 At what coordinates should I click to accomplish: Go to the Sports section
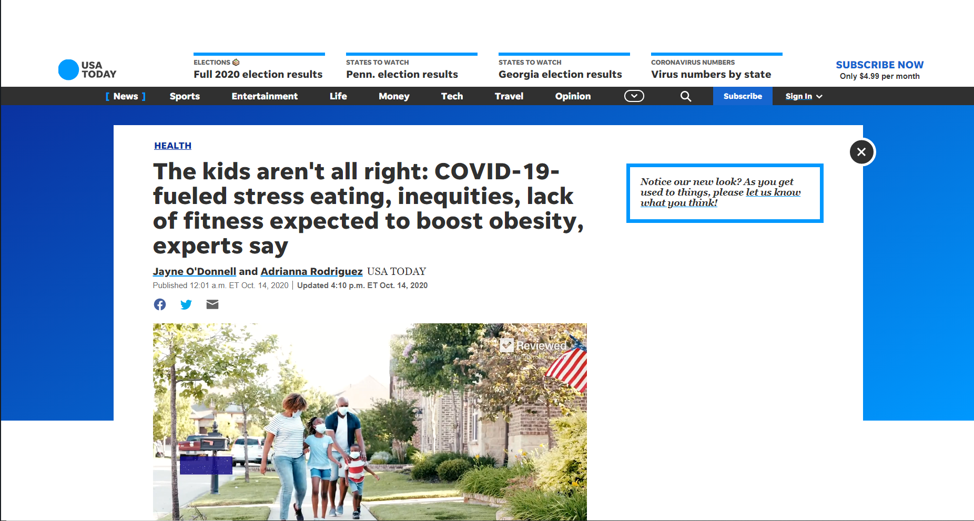[185, 96]
